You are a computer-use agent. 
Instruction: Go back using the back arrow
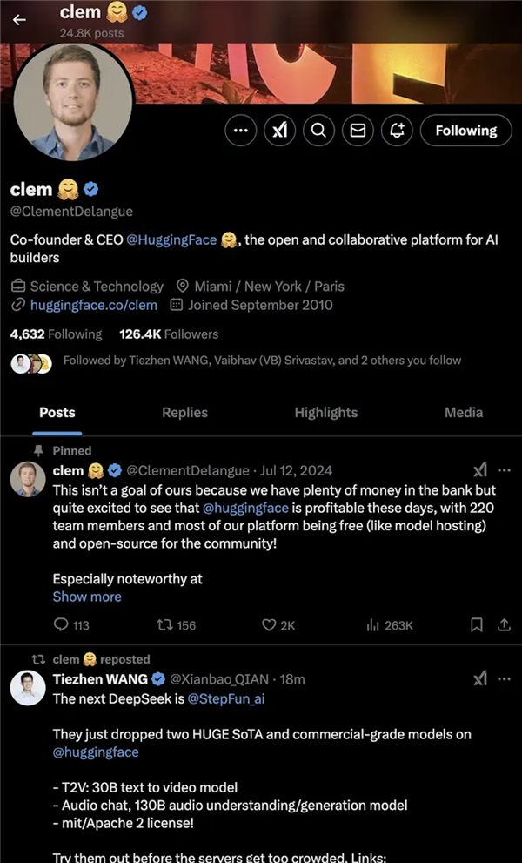[19, 21]
